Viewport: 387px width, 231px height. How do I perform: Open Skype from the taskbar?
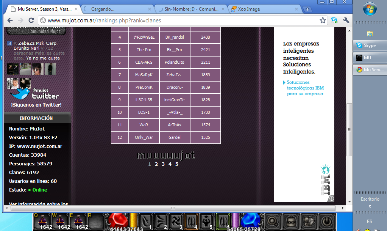pyautogui.click(x=369, y=46)
